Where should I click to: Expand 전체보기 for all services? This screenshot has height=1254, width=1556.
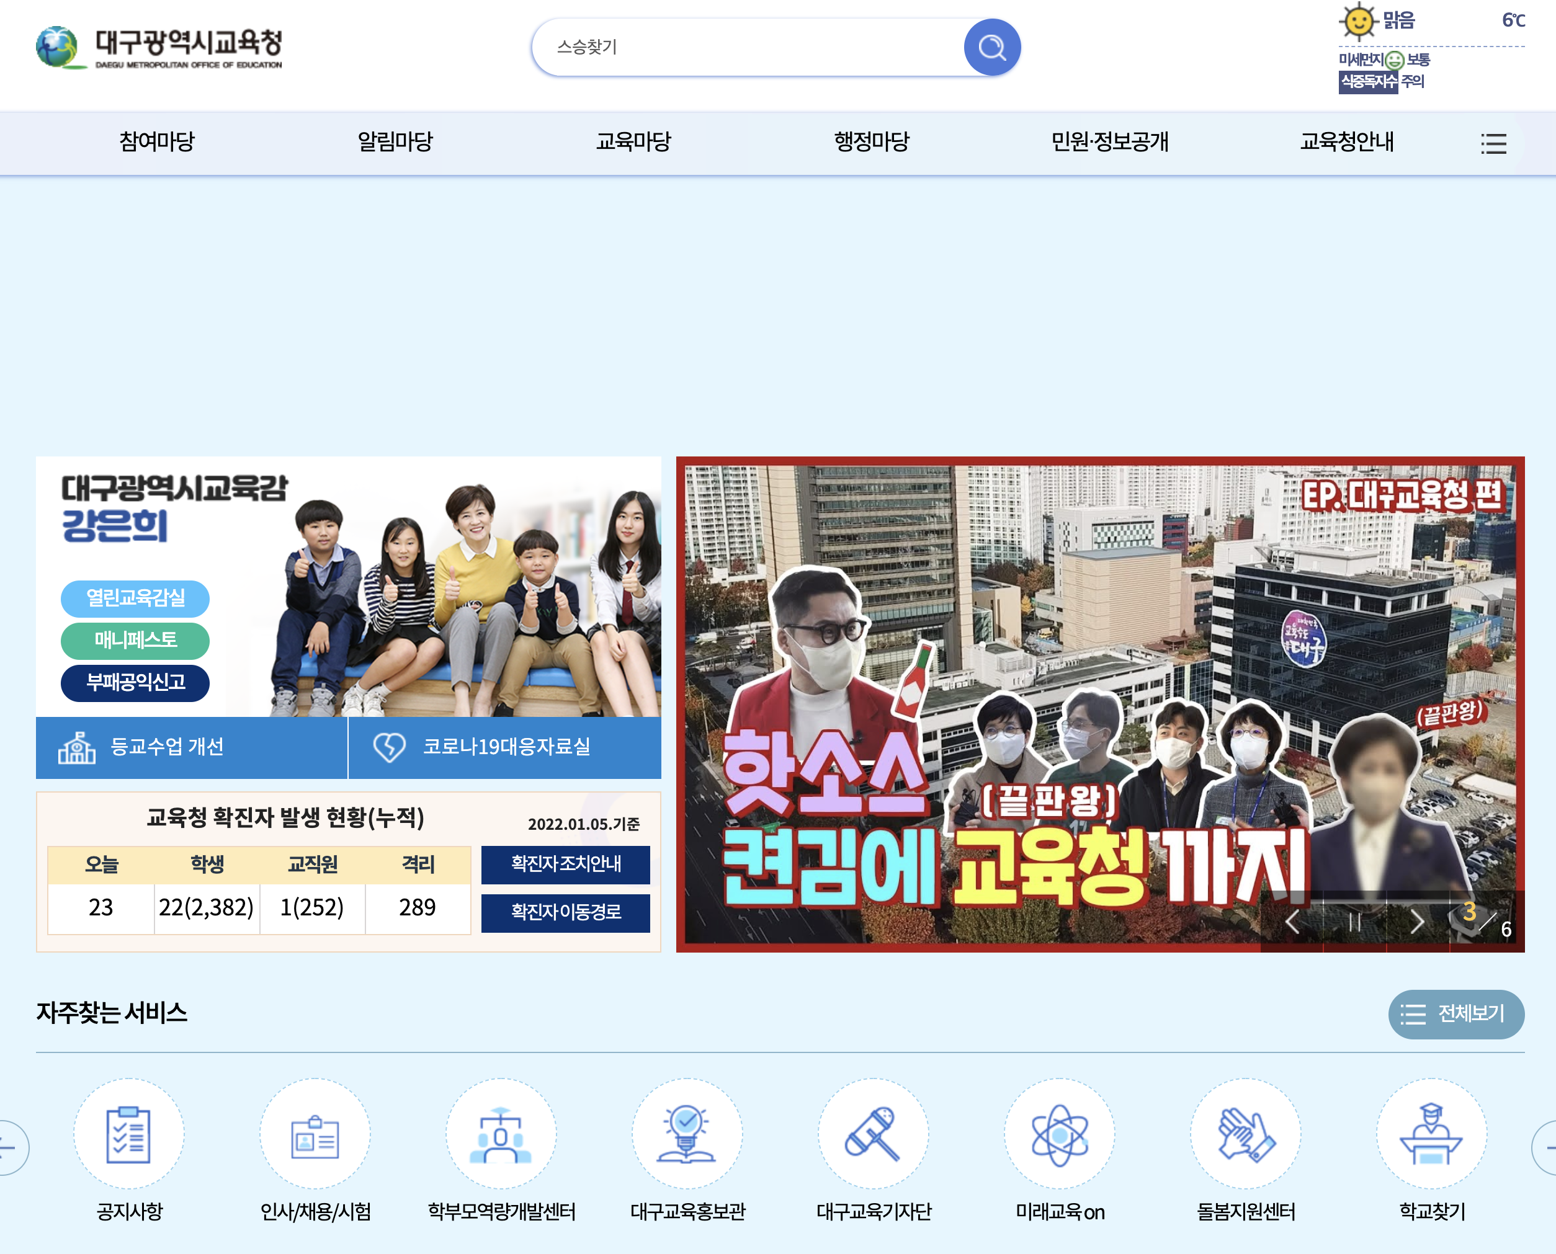point(1455,1014)
